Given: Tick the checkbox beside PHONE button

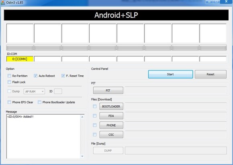Looking at the screenshot, I should point(95,125).
